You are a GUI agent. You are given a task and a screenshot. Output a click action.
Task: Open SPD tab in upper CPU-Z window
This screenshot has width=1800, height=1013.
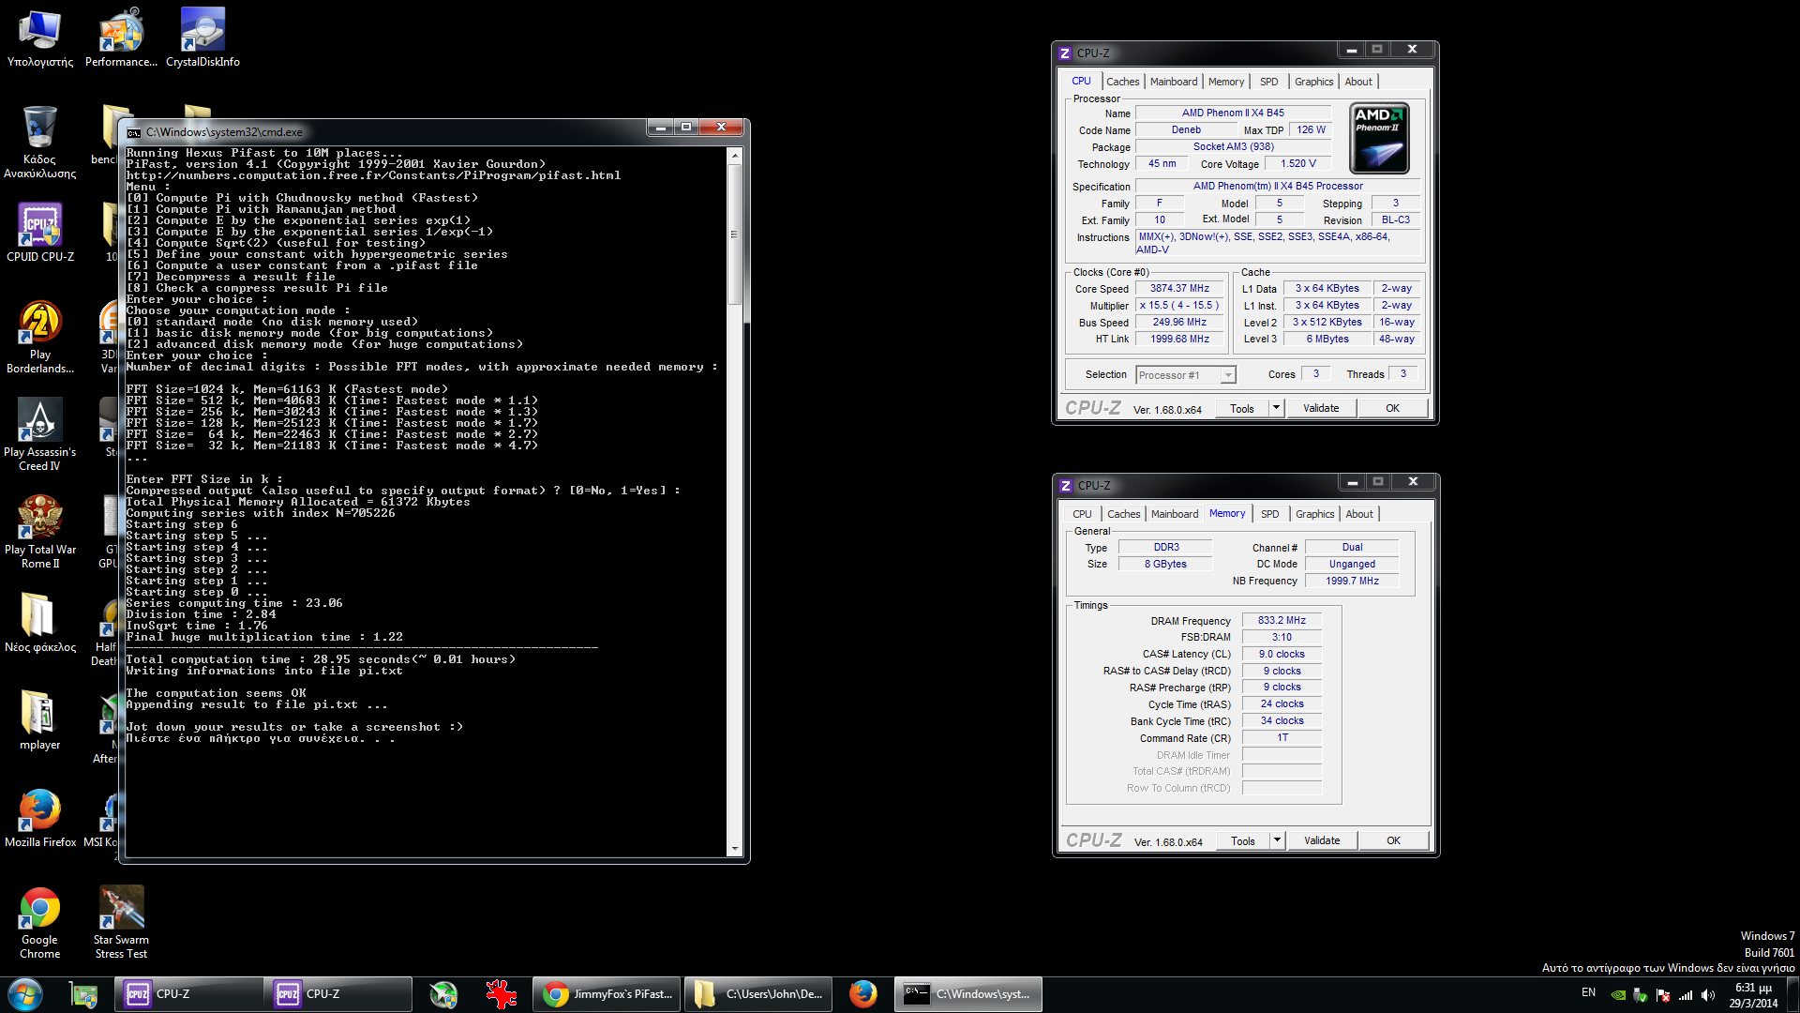tap(1268, 82)
